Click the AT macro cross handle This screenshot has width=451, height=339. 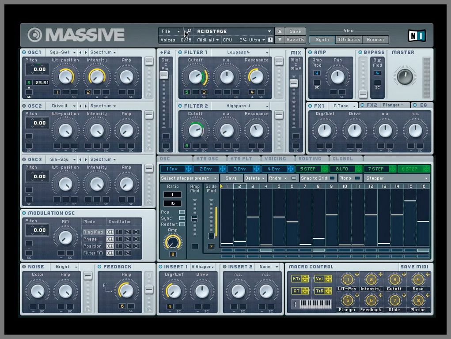click(305, 291)
